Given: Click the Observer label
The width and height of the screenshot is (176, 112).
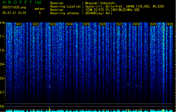Looking at the screenshot, I should pos(57,3).
